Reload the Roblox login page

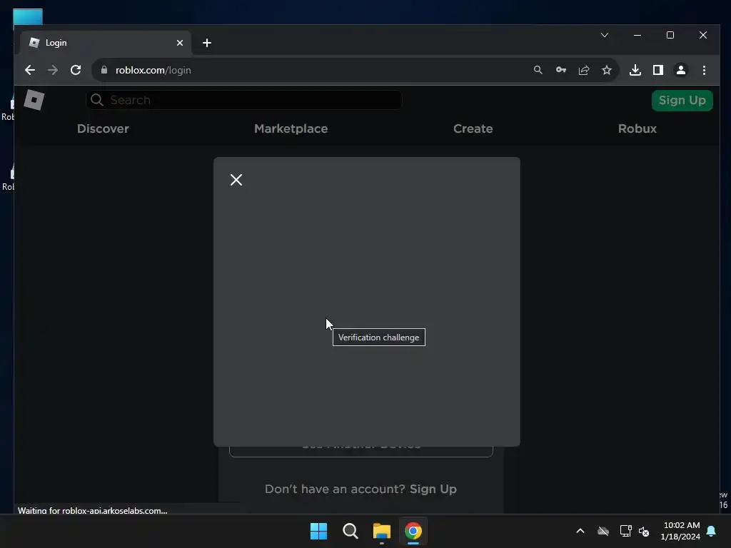(x=76, y=71)
